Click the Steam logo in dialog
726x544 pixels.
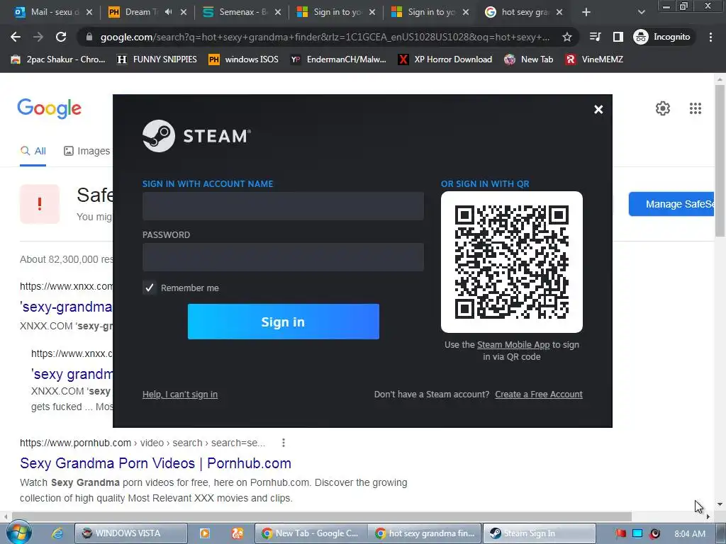[x=197, y=136]
